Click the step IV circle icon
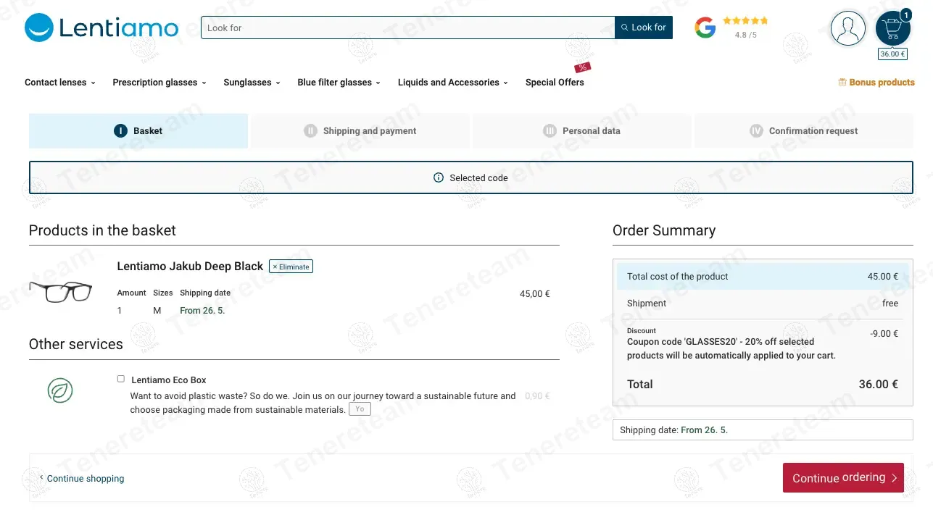This screenshot has width=933, height=515. (756, 131)
